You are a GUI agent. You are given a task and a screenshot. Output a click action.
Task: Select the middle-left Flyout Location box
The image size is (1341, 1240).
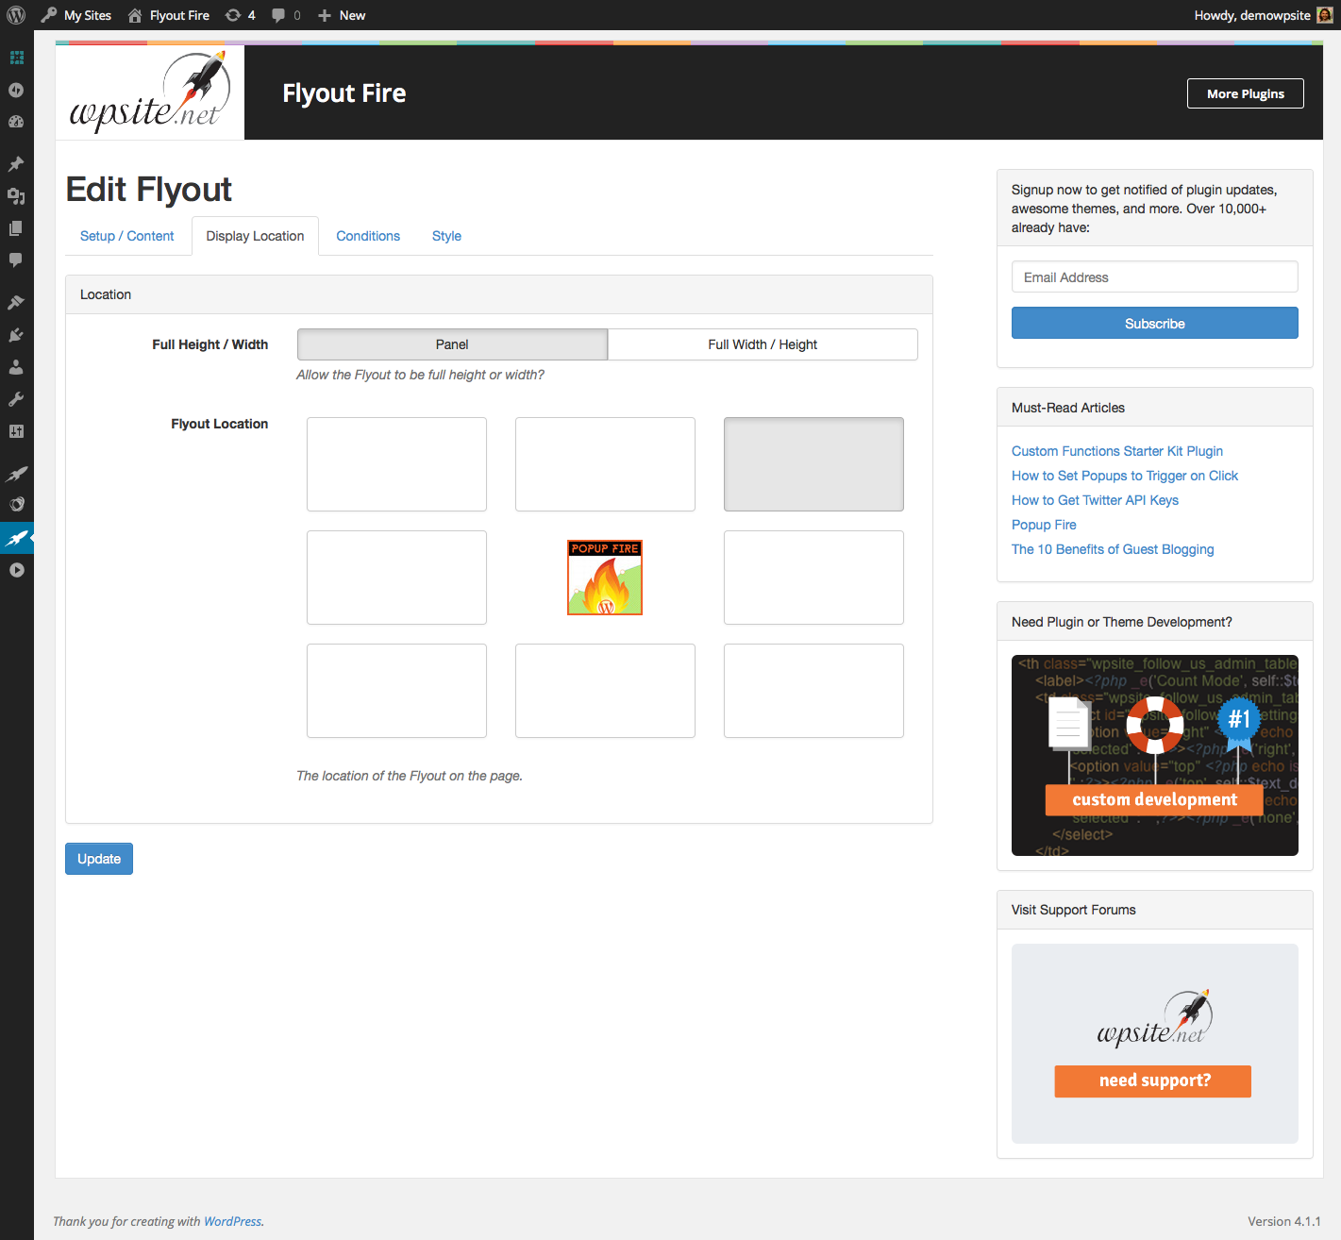click(x=396, y=578)
